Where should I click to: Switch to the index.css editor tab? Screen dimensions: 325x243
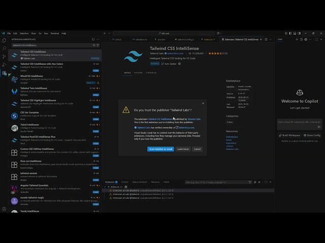[x=208, y=39]
